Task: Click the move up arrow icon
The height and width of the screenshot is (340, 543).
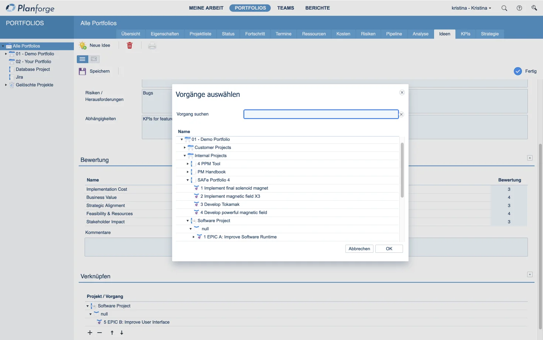Action: [112, 333]
